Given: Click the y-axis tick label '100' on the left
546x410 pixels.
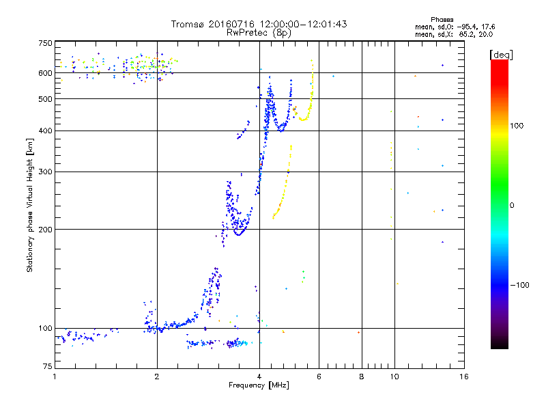Looking at the screenshot, I should click(x=45, y=328).
